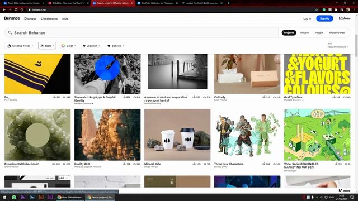Click the Adobe logo in header
The width and height of the screenshot is (358, 201).
click(345, 18)
